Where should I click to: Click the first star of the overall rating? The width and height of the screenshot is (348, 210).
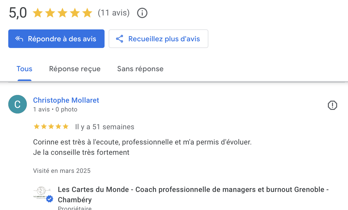click(x=38, y=13)
